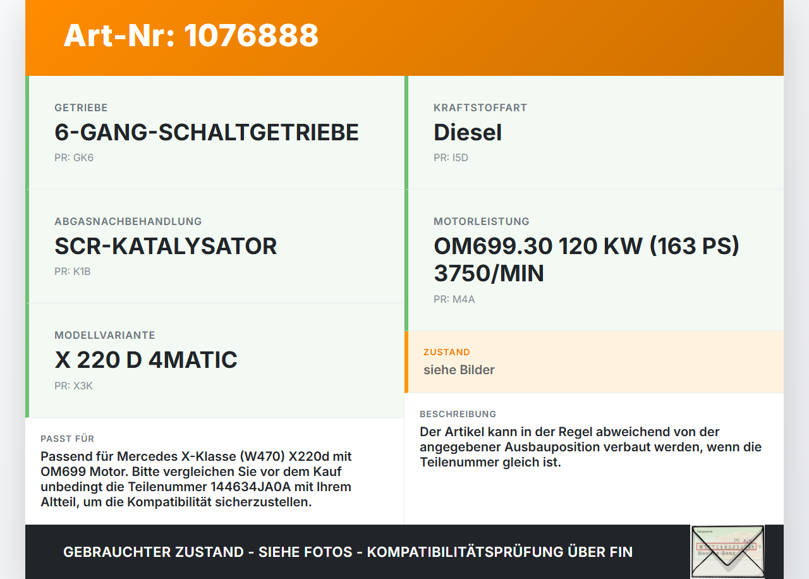Click the Art-Nr: 1076888 heading
The image size is (809, 579).
[x=191, y=35]
